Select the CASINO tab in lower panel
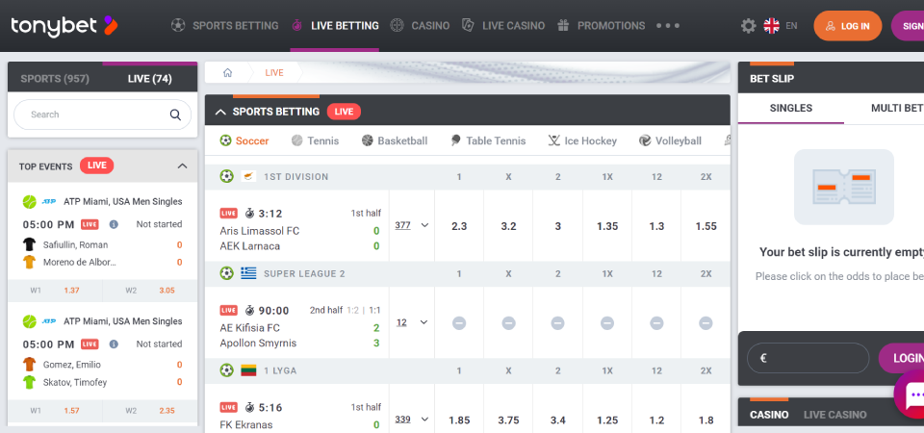 point(769,415)
